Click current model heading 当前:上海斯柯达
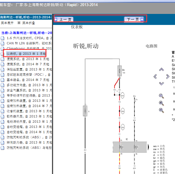Viewport: 175px width, 174px height. [27, 33]
